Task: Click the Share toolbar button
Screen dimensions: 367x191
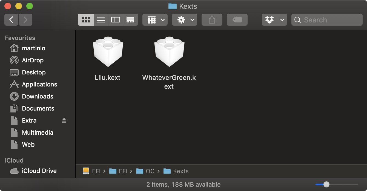Action: (x=212, y=20)
